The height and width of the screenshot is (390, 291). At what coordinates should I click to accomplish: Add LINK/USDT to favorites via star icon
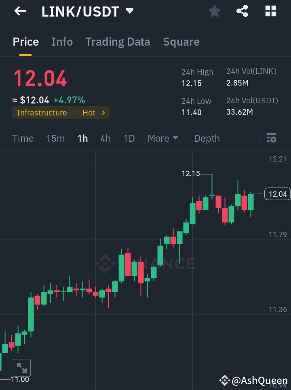coord(214,11)
